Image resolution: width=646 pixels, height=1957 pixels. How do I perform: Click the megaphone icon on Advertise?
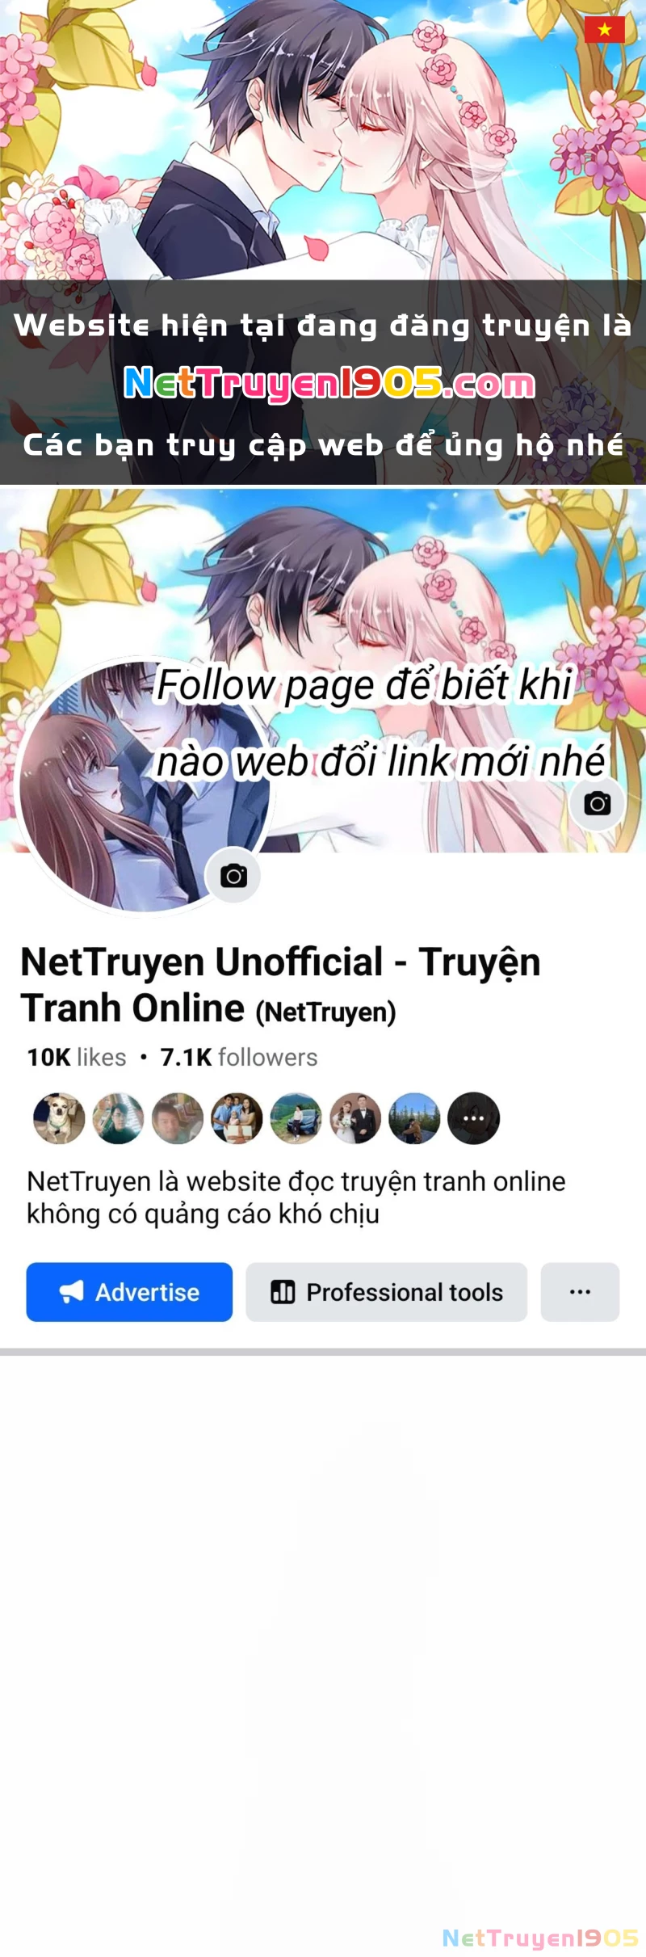tap(71, 1291)
